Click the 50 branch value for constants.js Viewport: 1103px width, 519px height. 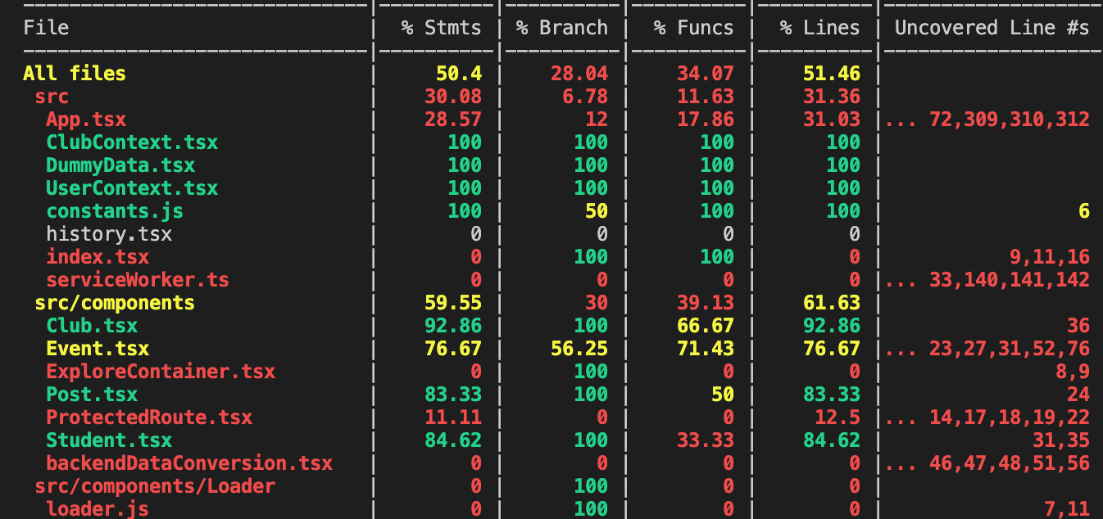597,211
